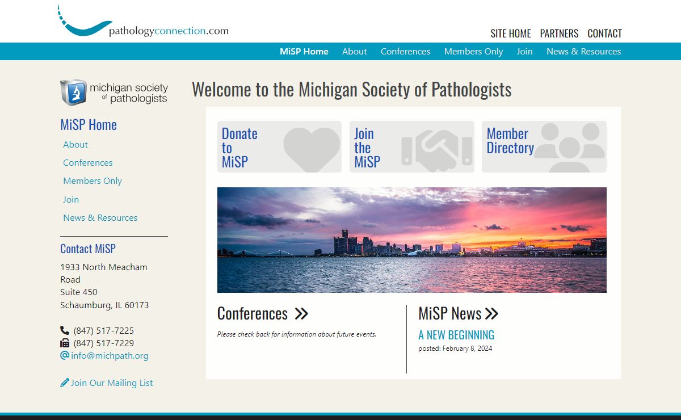The image size is (681, 420).
Task: Click the phone handset icon
Action: click(x=65, y=330)
